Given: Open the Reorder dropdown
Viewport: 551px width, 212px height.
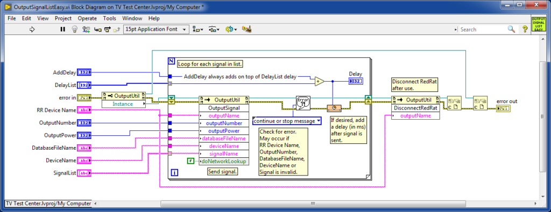Looking at the screenshot, I should coord(231,30).
